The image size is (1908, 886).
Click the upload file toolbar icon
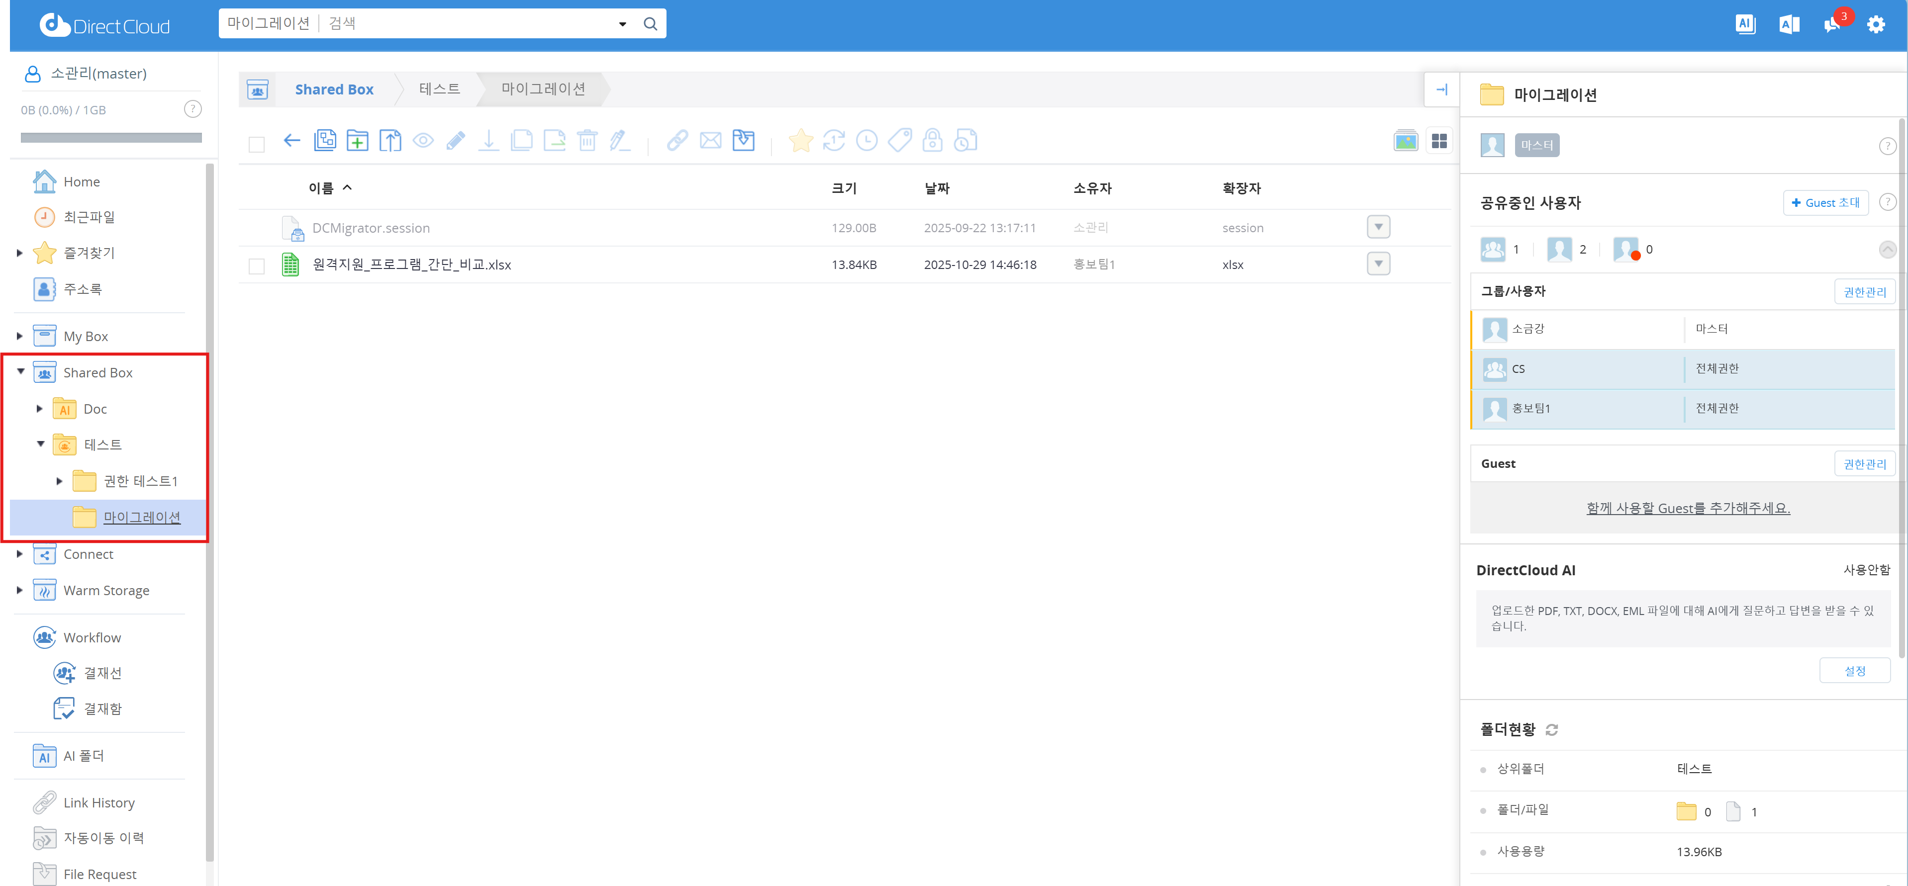coord(390,141)
